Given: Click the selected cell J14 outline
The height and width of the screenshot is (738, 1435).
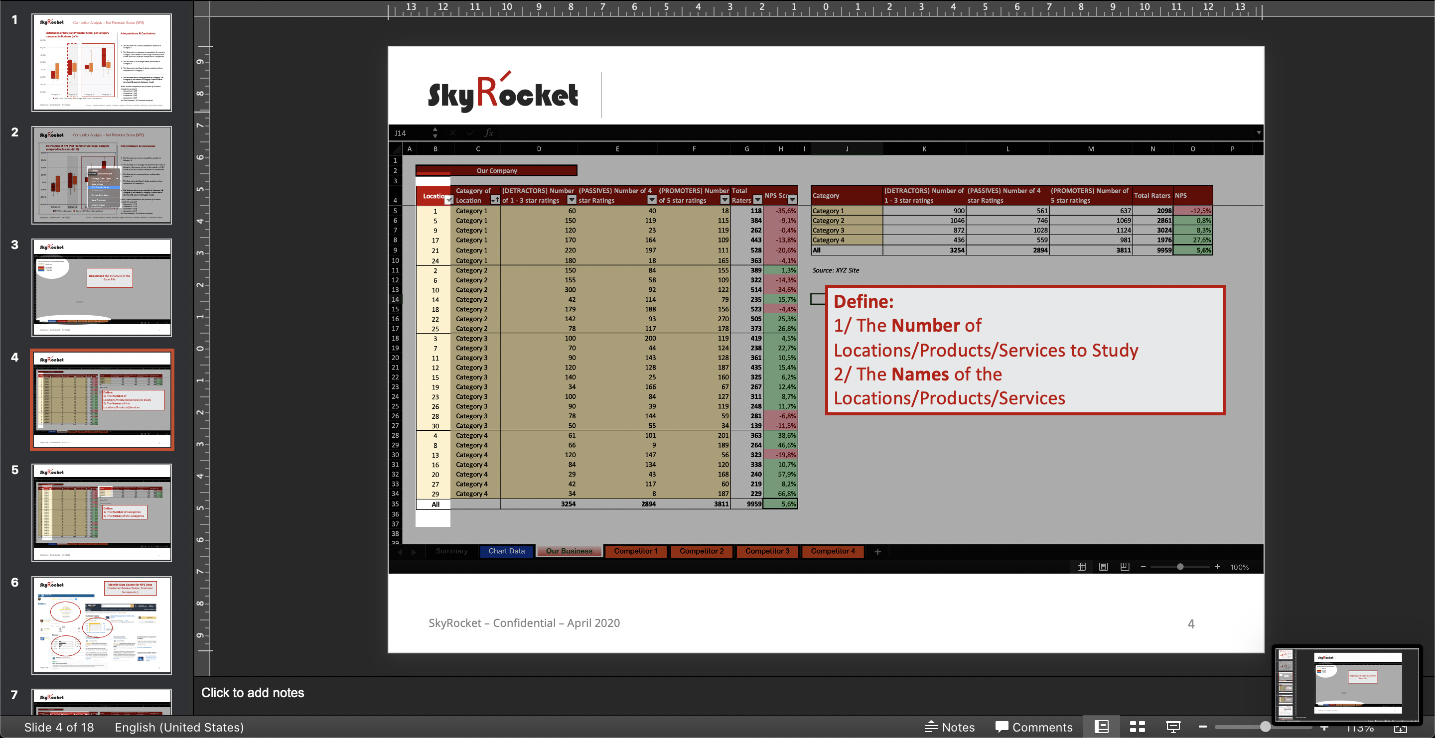Looking at the screenshot, I should coord(818,299).
